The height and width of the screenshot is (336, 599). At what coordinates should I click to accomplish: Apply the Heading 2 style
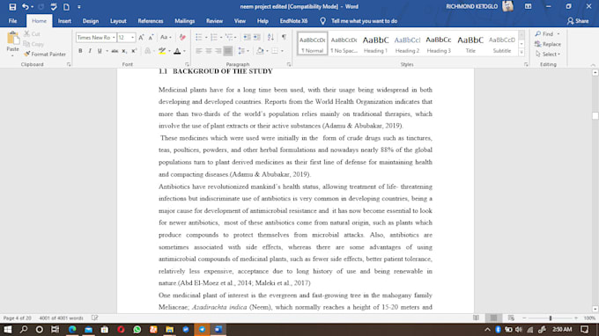[407, 44]
